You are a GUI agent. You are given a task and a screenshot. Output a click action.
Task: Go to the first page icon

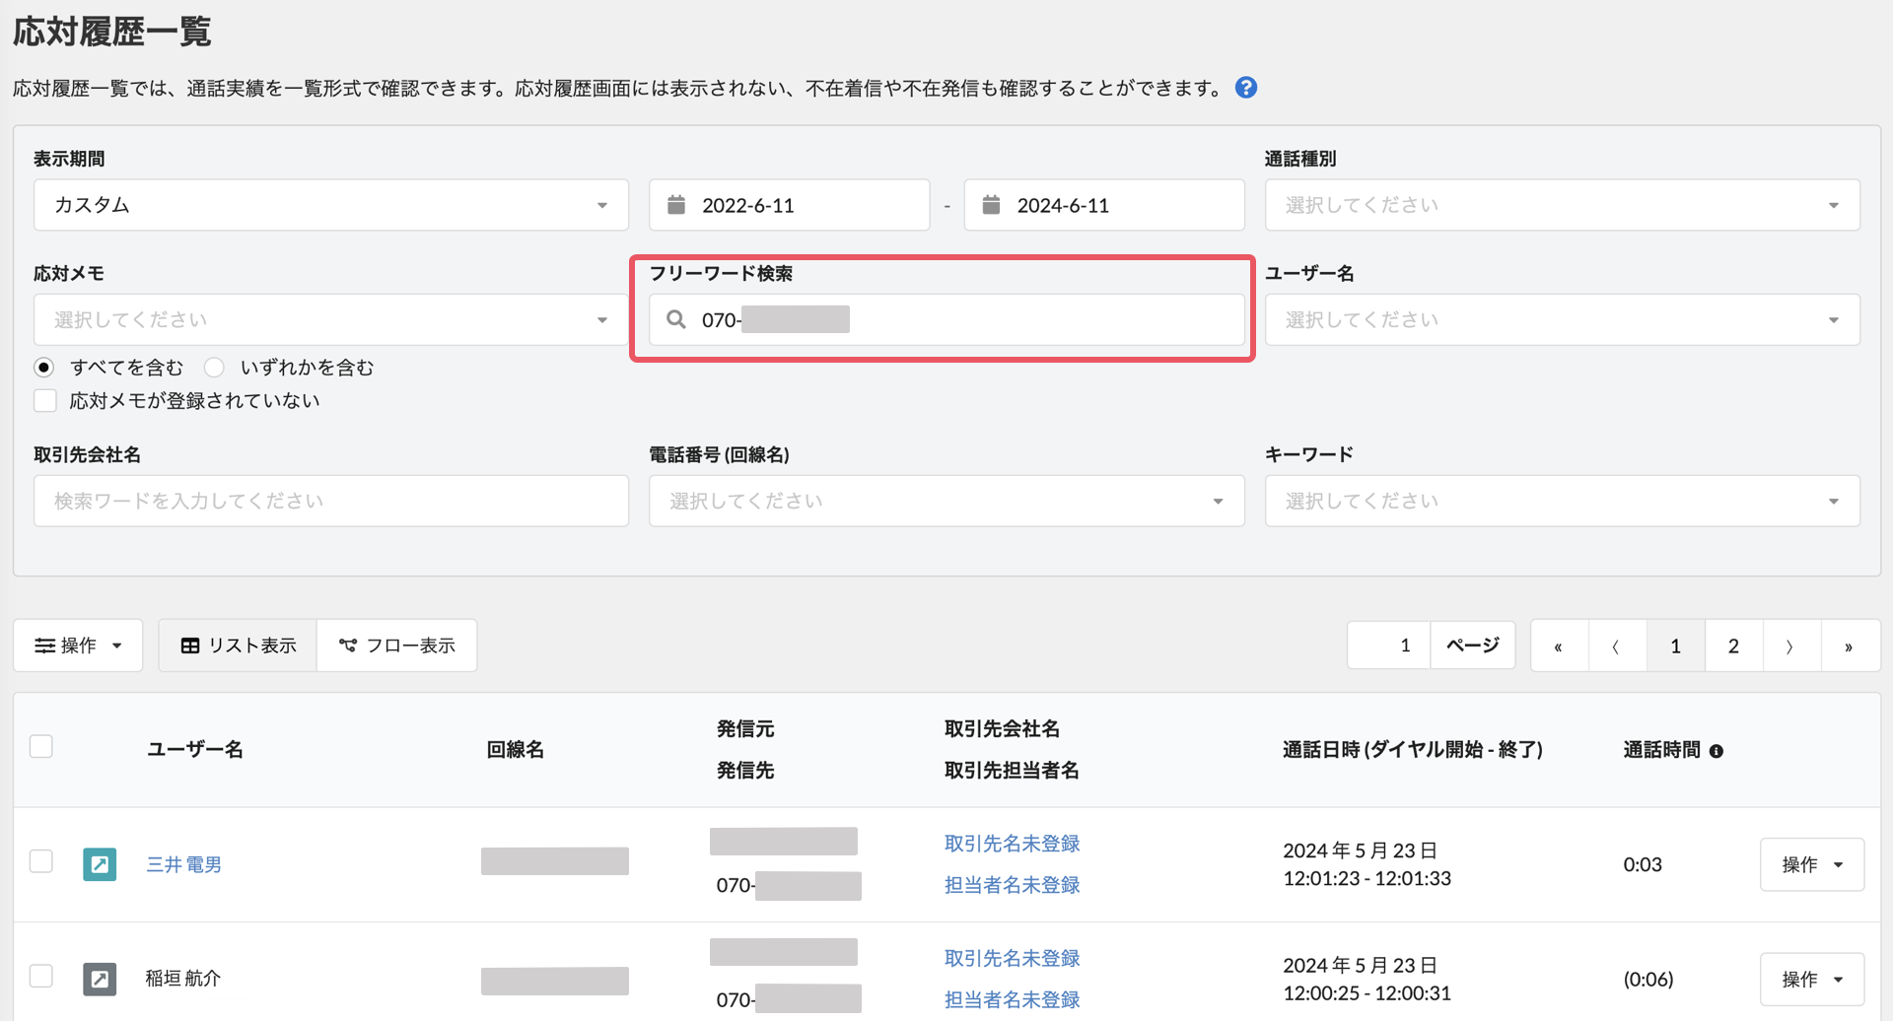pos(1559,646)
